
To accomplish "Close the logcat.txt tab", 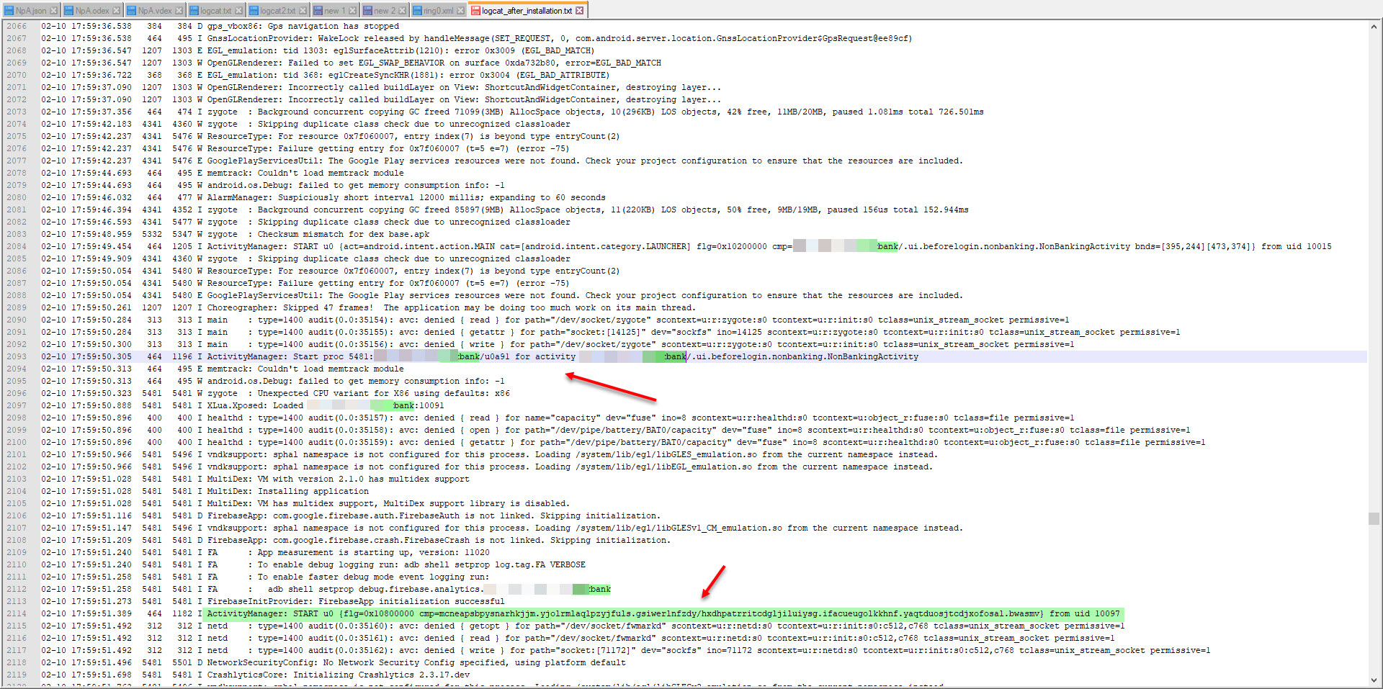I will pyautogui.click(x=238, y=11).
